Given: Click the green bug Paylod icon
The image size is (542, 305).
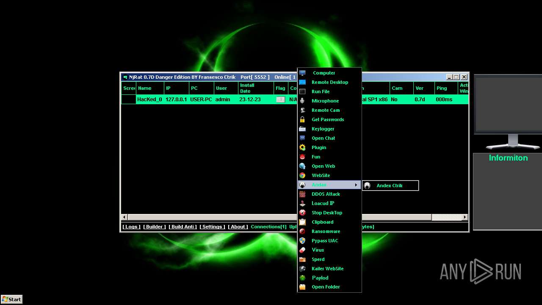Looking at the screenshot, I should click(x=302, y=278).
